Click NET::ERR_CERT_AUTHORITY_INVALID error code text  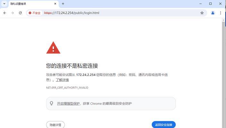[67, 88]
